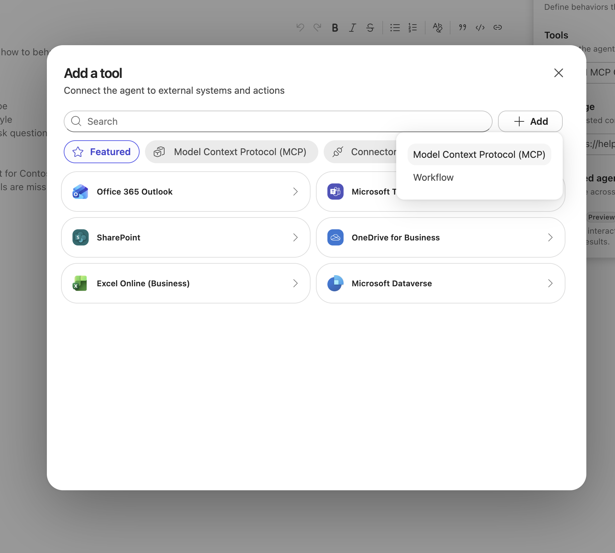Choose Model Context Protocol (MCP) from Add menu
This screenshot has width=615, height=553.
tap(479, 154)
